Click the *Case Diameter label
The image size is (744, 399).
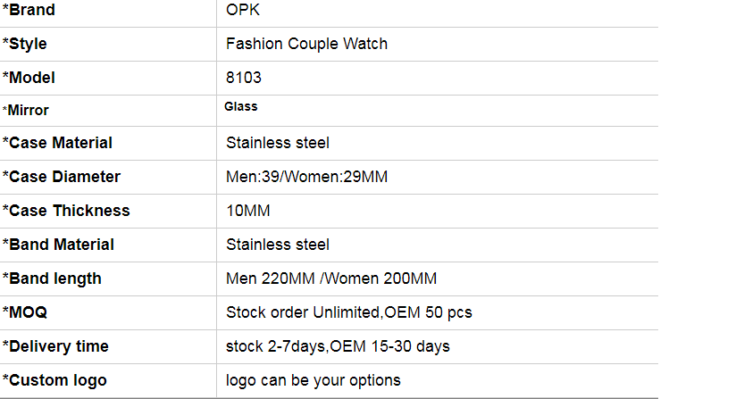pyautogui.click(x=62, y=177)
